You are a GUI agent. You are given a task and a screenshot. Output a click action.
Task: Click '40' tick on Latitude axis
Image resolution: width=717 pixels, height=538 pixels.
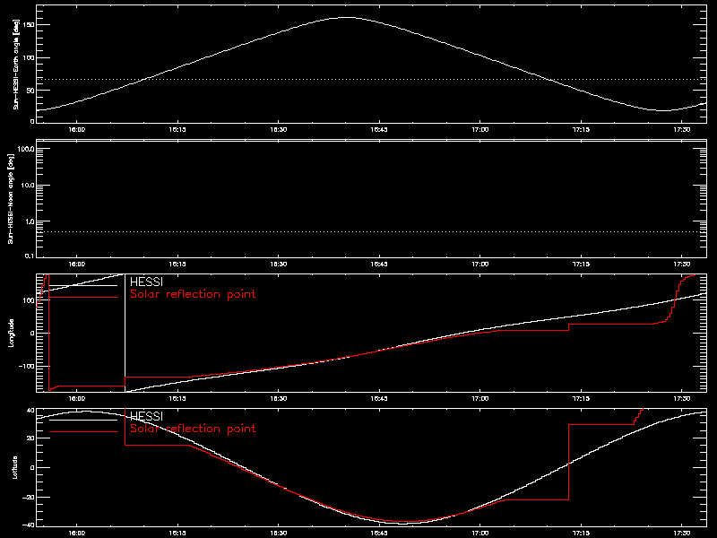[x=30, y=411]
